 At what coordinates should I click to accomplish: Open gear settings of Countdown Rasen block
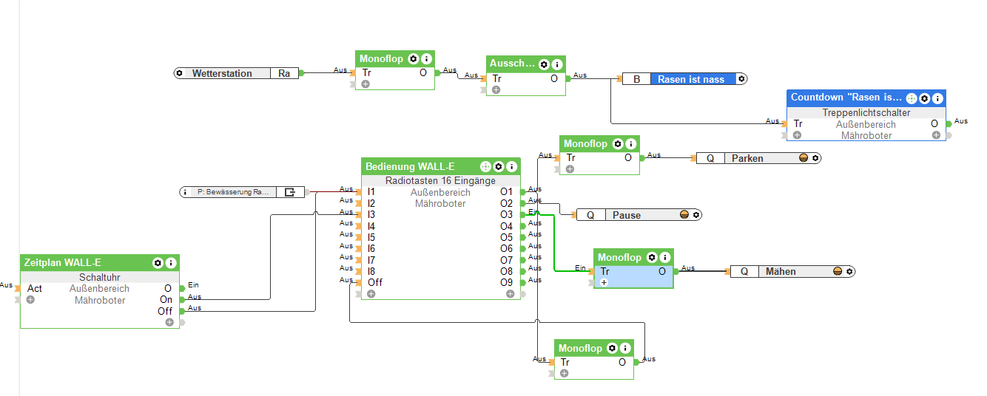925,98
